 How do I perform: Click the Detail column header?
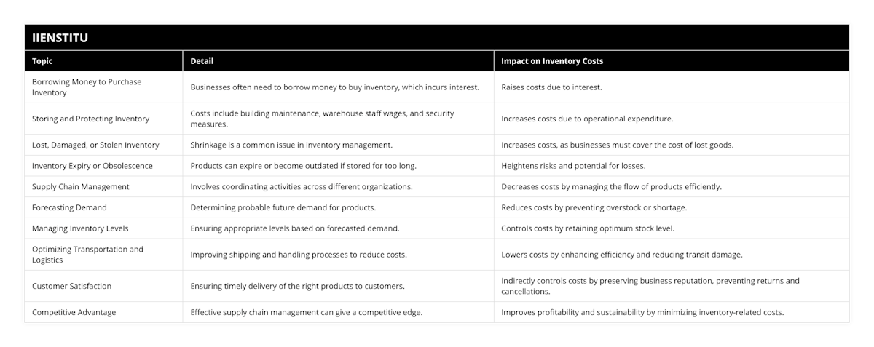(202, 61)
